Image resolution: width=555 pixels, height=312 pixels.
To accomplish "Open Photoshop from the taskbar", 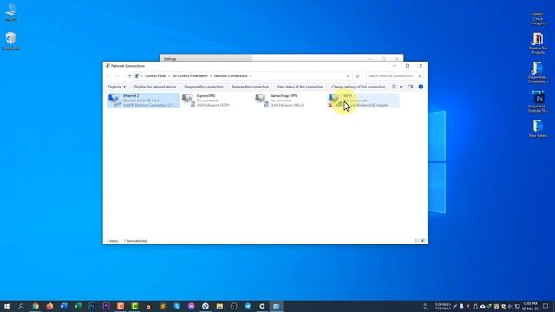I will click(x=92, y=306).
